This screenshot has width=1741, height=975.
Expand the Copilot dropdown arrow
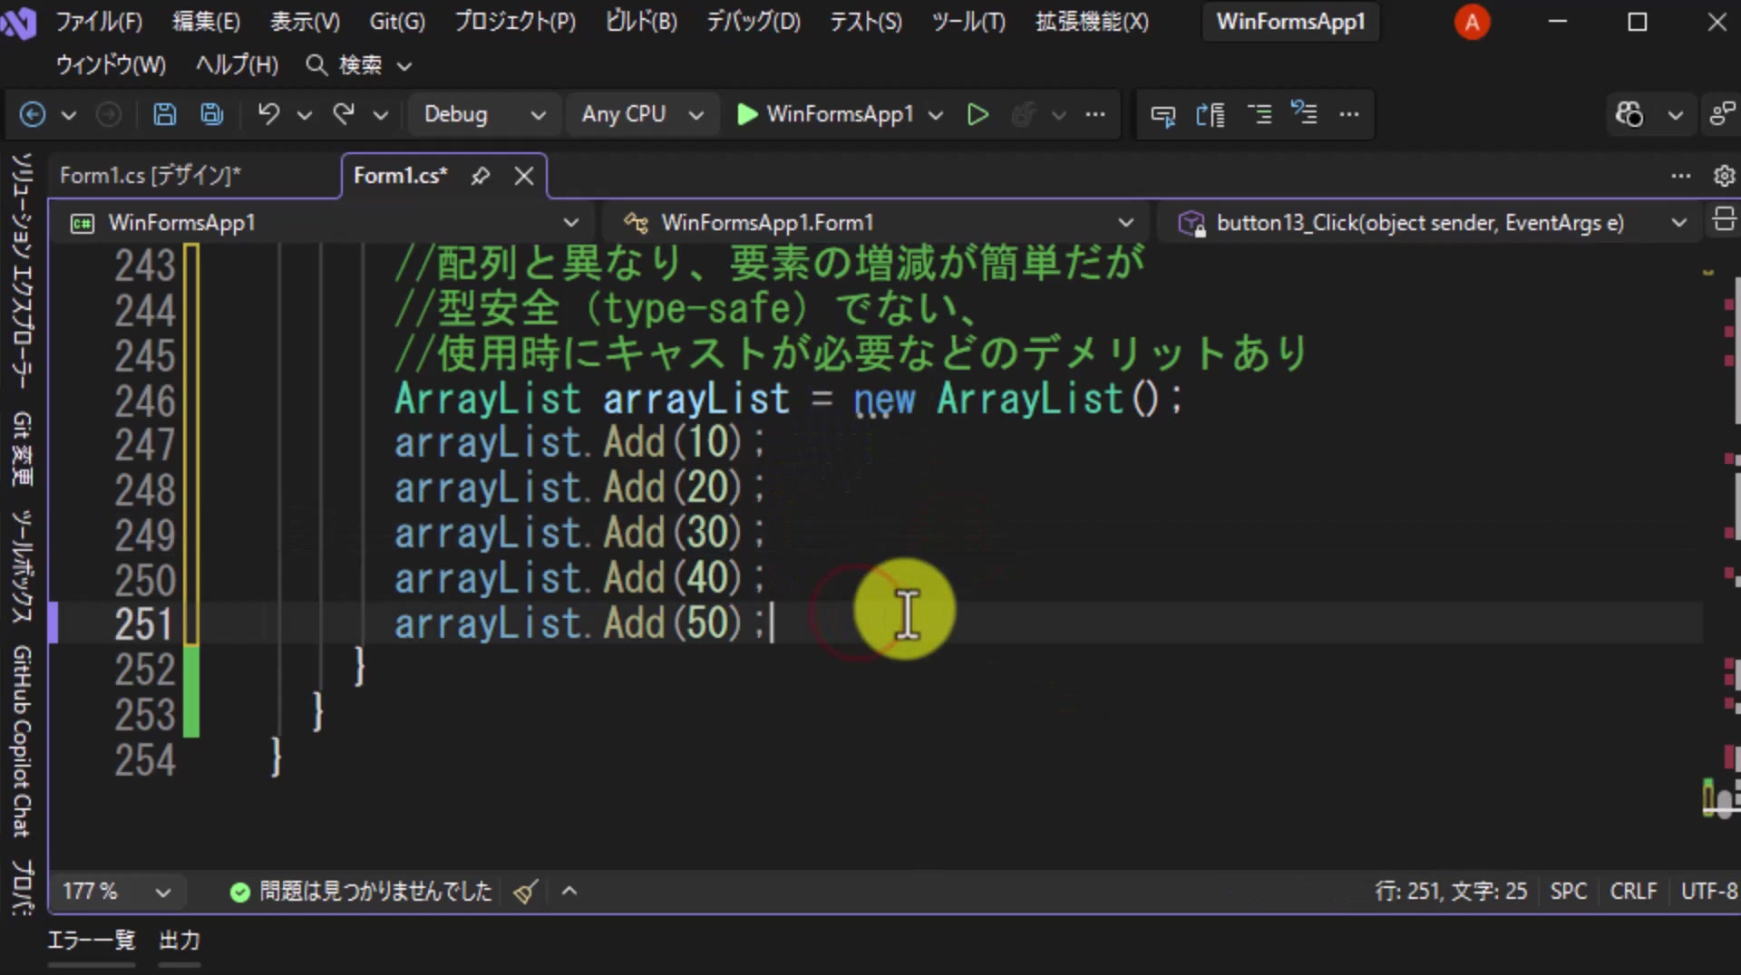pos(1676,115)
